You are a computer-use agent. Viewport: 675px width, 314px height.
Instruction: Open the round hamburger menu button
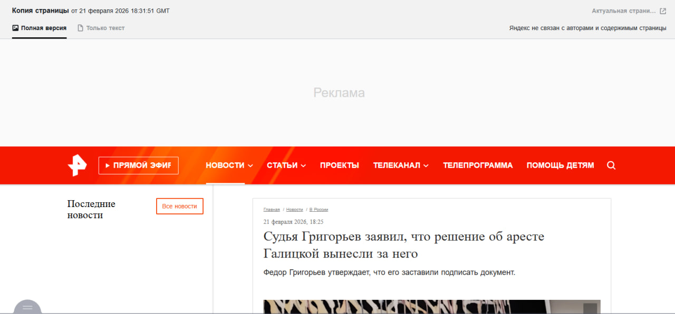[27, 308]
